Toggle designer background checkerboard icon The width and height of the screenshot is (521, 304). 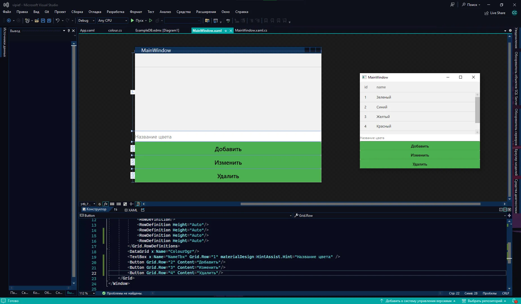[x=125, y=204]
